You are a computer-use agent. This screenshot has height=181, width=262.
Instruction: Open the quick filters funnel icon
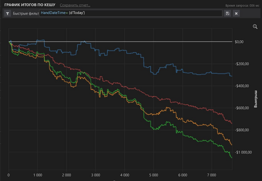[7, 13]
